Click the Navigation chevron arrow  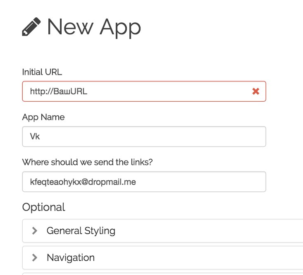35,258
